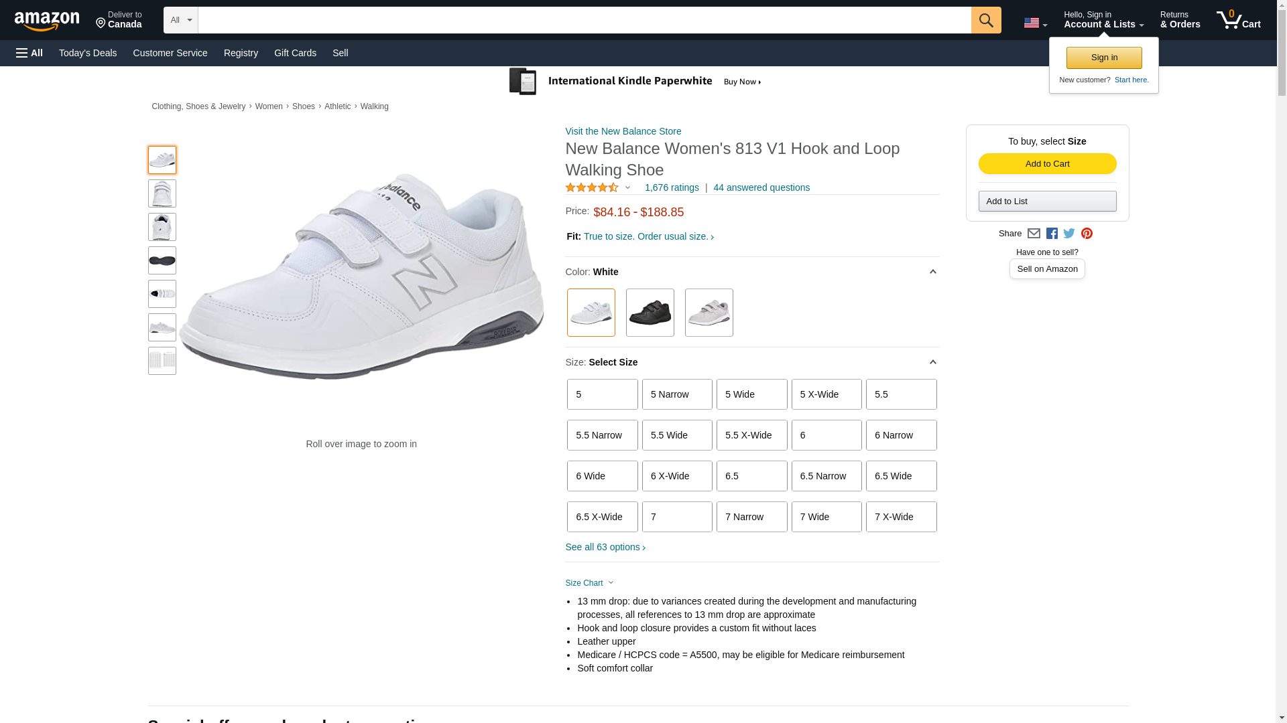Open See all 63 options link

[605, 547]
